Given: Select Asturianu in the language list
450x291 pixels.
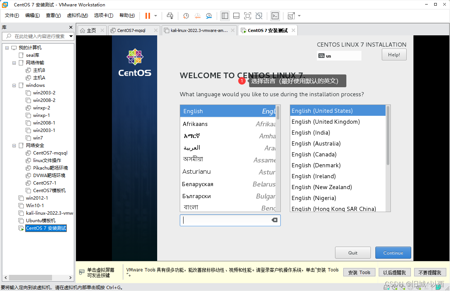Looking at the screenshot, I should pyautogui.click(x=228, y=172).
